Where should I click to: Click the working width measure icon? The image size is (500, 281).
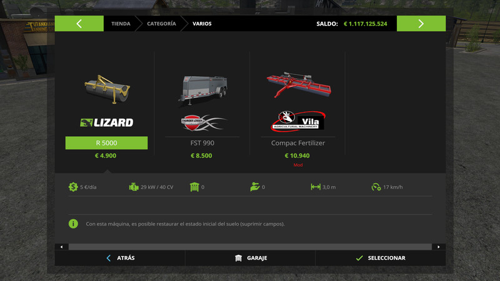click(316, 187)
